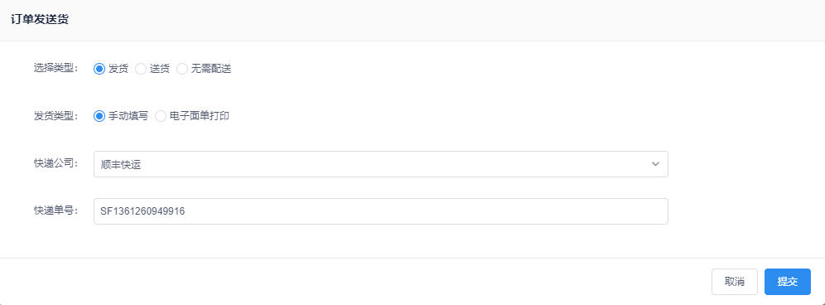Click the 送货 option label text
Viewport: 825px width, 305px height.
(159, 69)
